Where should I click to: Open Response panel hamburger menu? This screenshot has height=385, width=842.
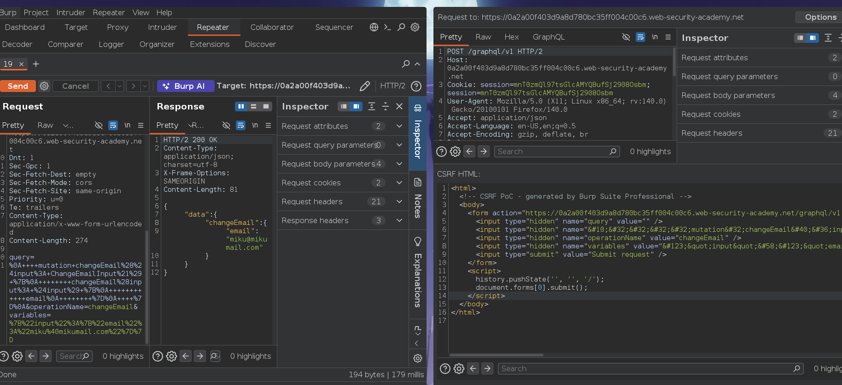coord(268,125)
